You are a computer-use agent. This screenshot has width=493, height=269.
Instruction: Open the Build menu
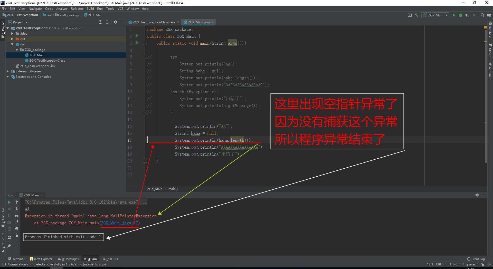click(90, 9)
